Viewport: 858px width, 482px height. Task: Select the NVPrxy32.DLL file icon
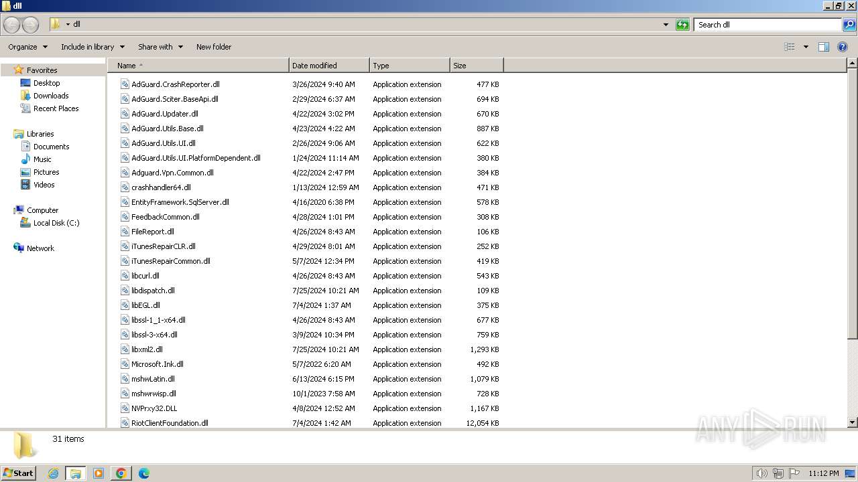click(x=125, y=408)
